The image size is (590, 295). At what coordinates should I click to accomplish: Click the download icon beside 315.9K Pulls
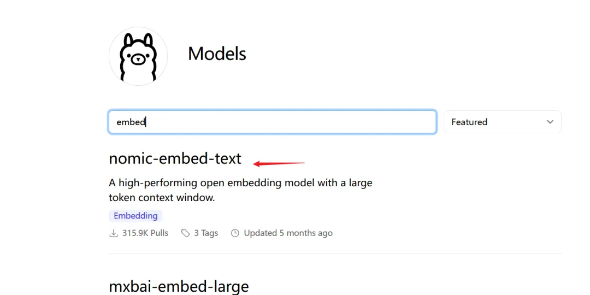(x=114, y=233)
